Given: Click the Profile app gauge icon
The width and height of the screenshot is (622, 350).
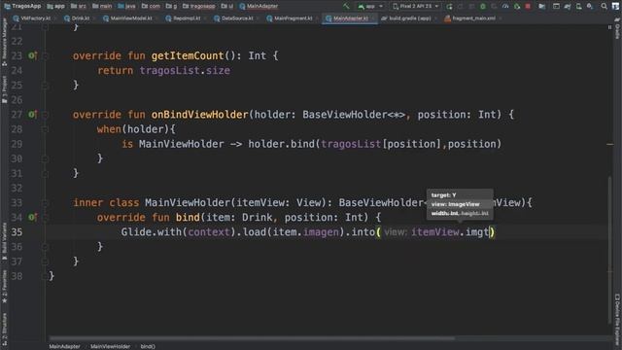Looking at the screenshot, I should click(505, 6).
